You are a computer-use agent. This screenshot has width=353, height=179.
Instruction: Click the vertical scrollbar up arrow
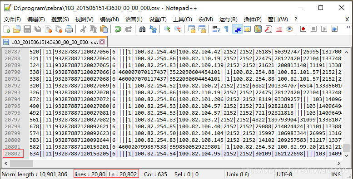347,52
